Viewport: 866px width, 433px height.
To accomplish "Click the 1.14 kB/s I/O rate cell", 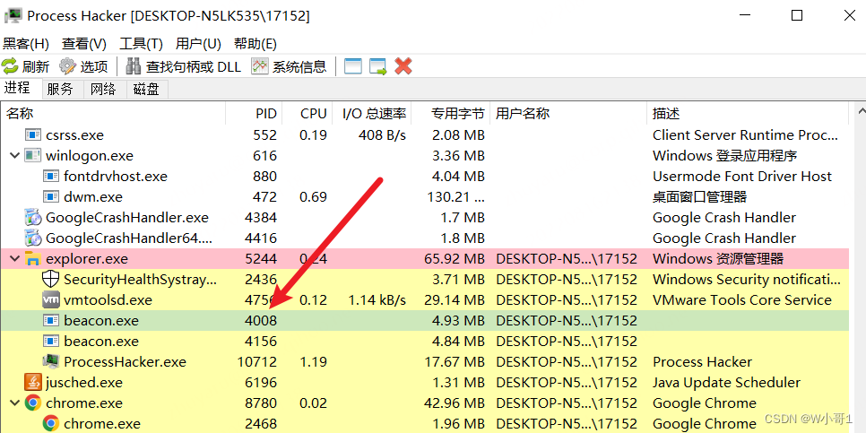I will pyautogui.click(x=377, y=300).
